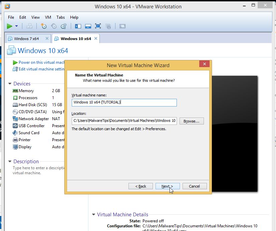Click the Location path field
The image size is (276, 231).
[x=124, y=121]
